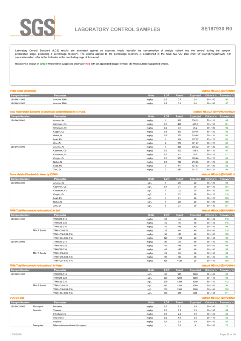Click the SGS logo
The image size is (241, 341).
36,28
